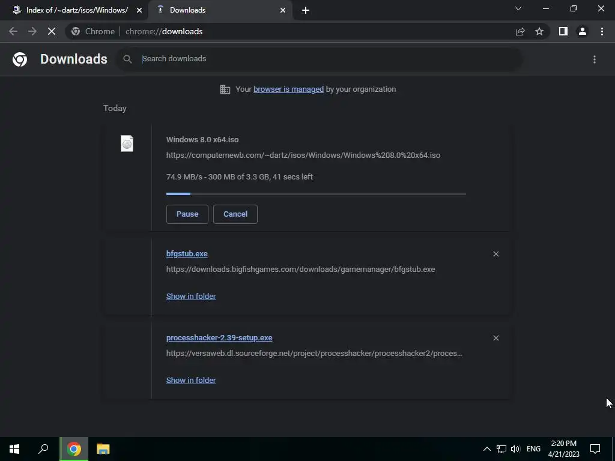Switch input language ENG indicator
The width and height of the screenshot is (615, 461).
pyautogui.click(x=533, y=449)
